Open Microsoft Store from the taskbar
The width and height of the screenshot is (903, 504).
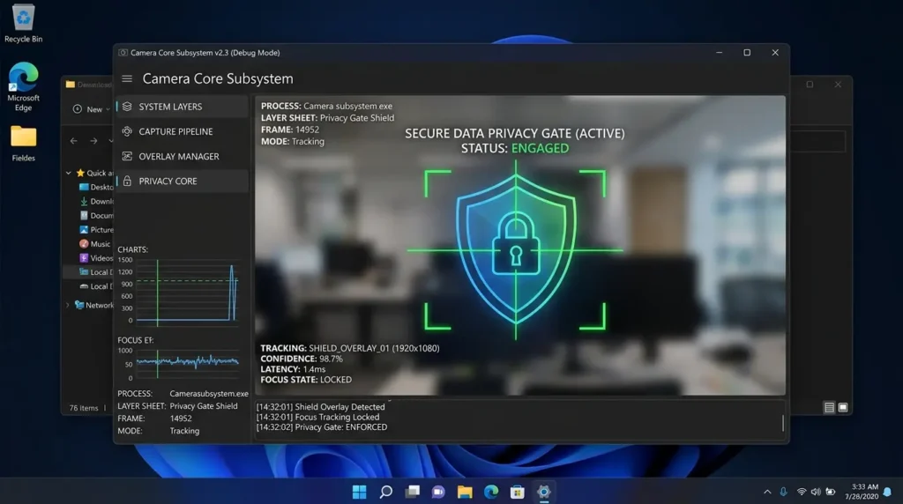(x=517, y=492)
